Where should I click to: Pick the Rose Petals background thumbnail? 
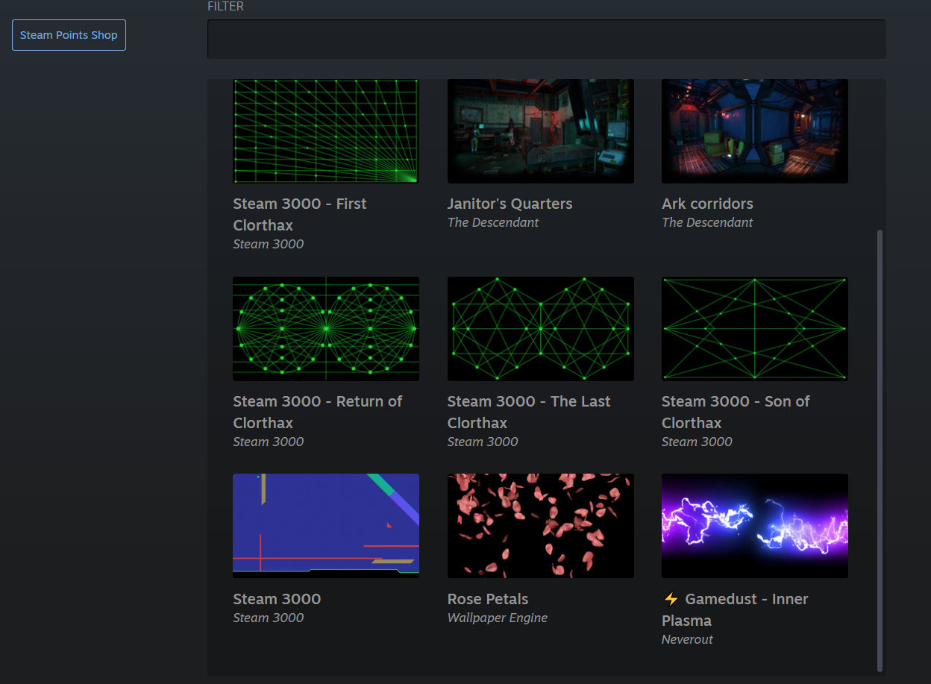coord(541,526)
